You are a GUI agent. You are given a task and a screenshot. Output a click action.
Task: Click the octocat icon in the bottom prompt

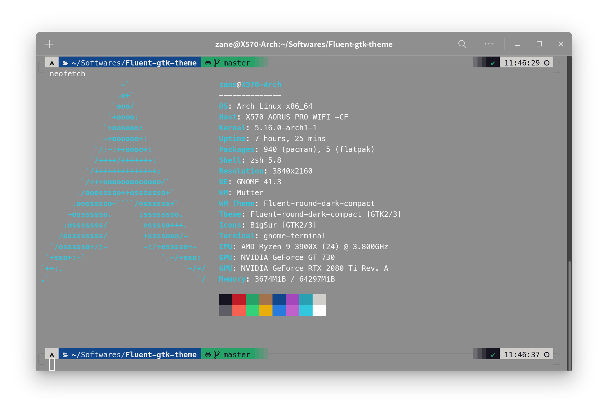208,354
